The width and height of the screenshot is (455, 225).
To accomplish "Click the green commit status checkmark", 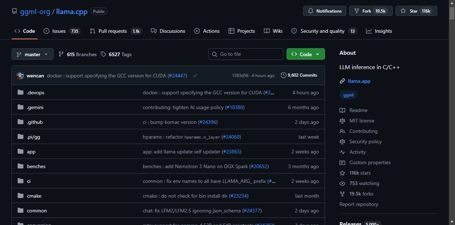I will 195,76.
